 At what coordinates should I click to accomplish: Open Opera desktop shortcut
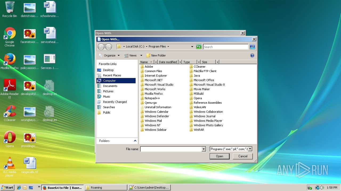coord(10,139)
